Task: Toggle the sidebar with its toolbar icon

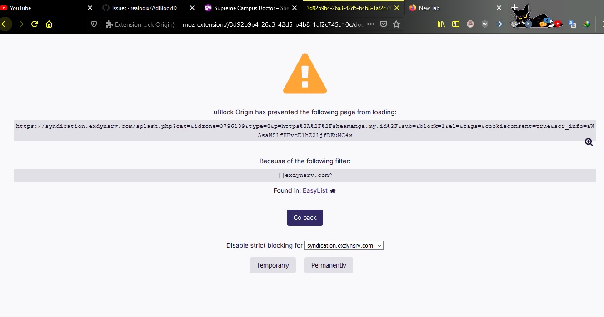Action: [455, 24]
